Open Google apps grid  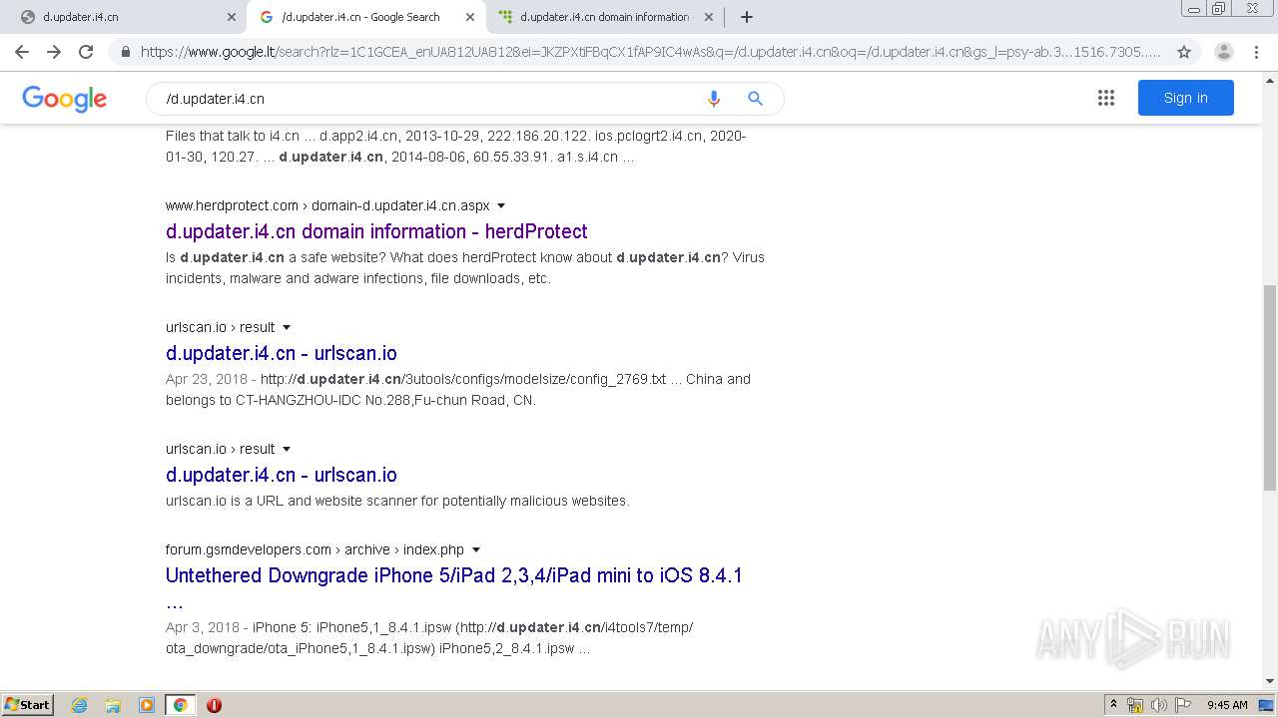click(1105, 98)
